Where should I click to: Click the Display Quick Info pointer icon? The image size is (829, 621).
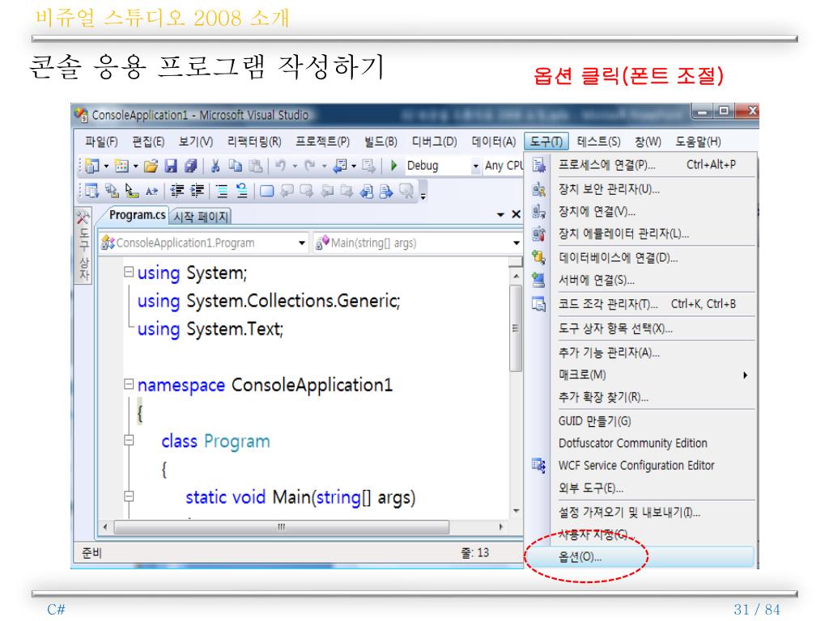[132, 190]
